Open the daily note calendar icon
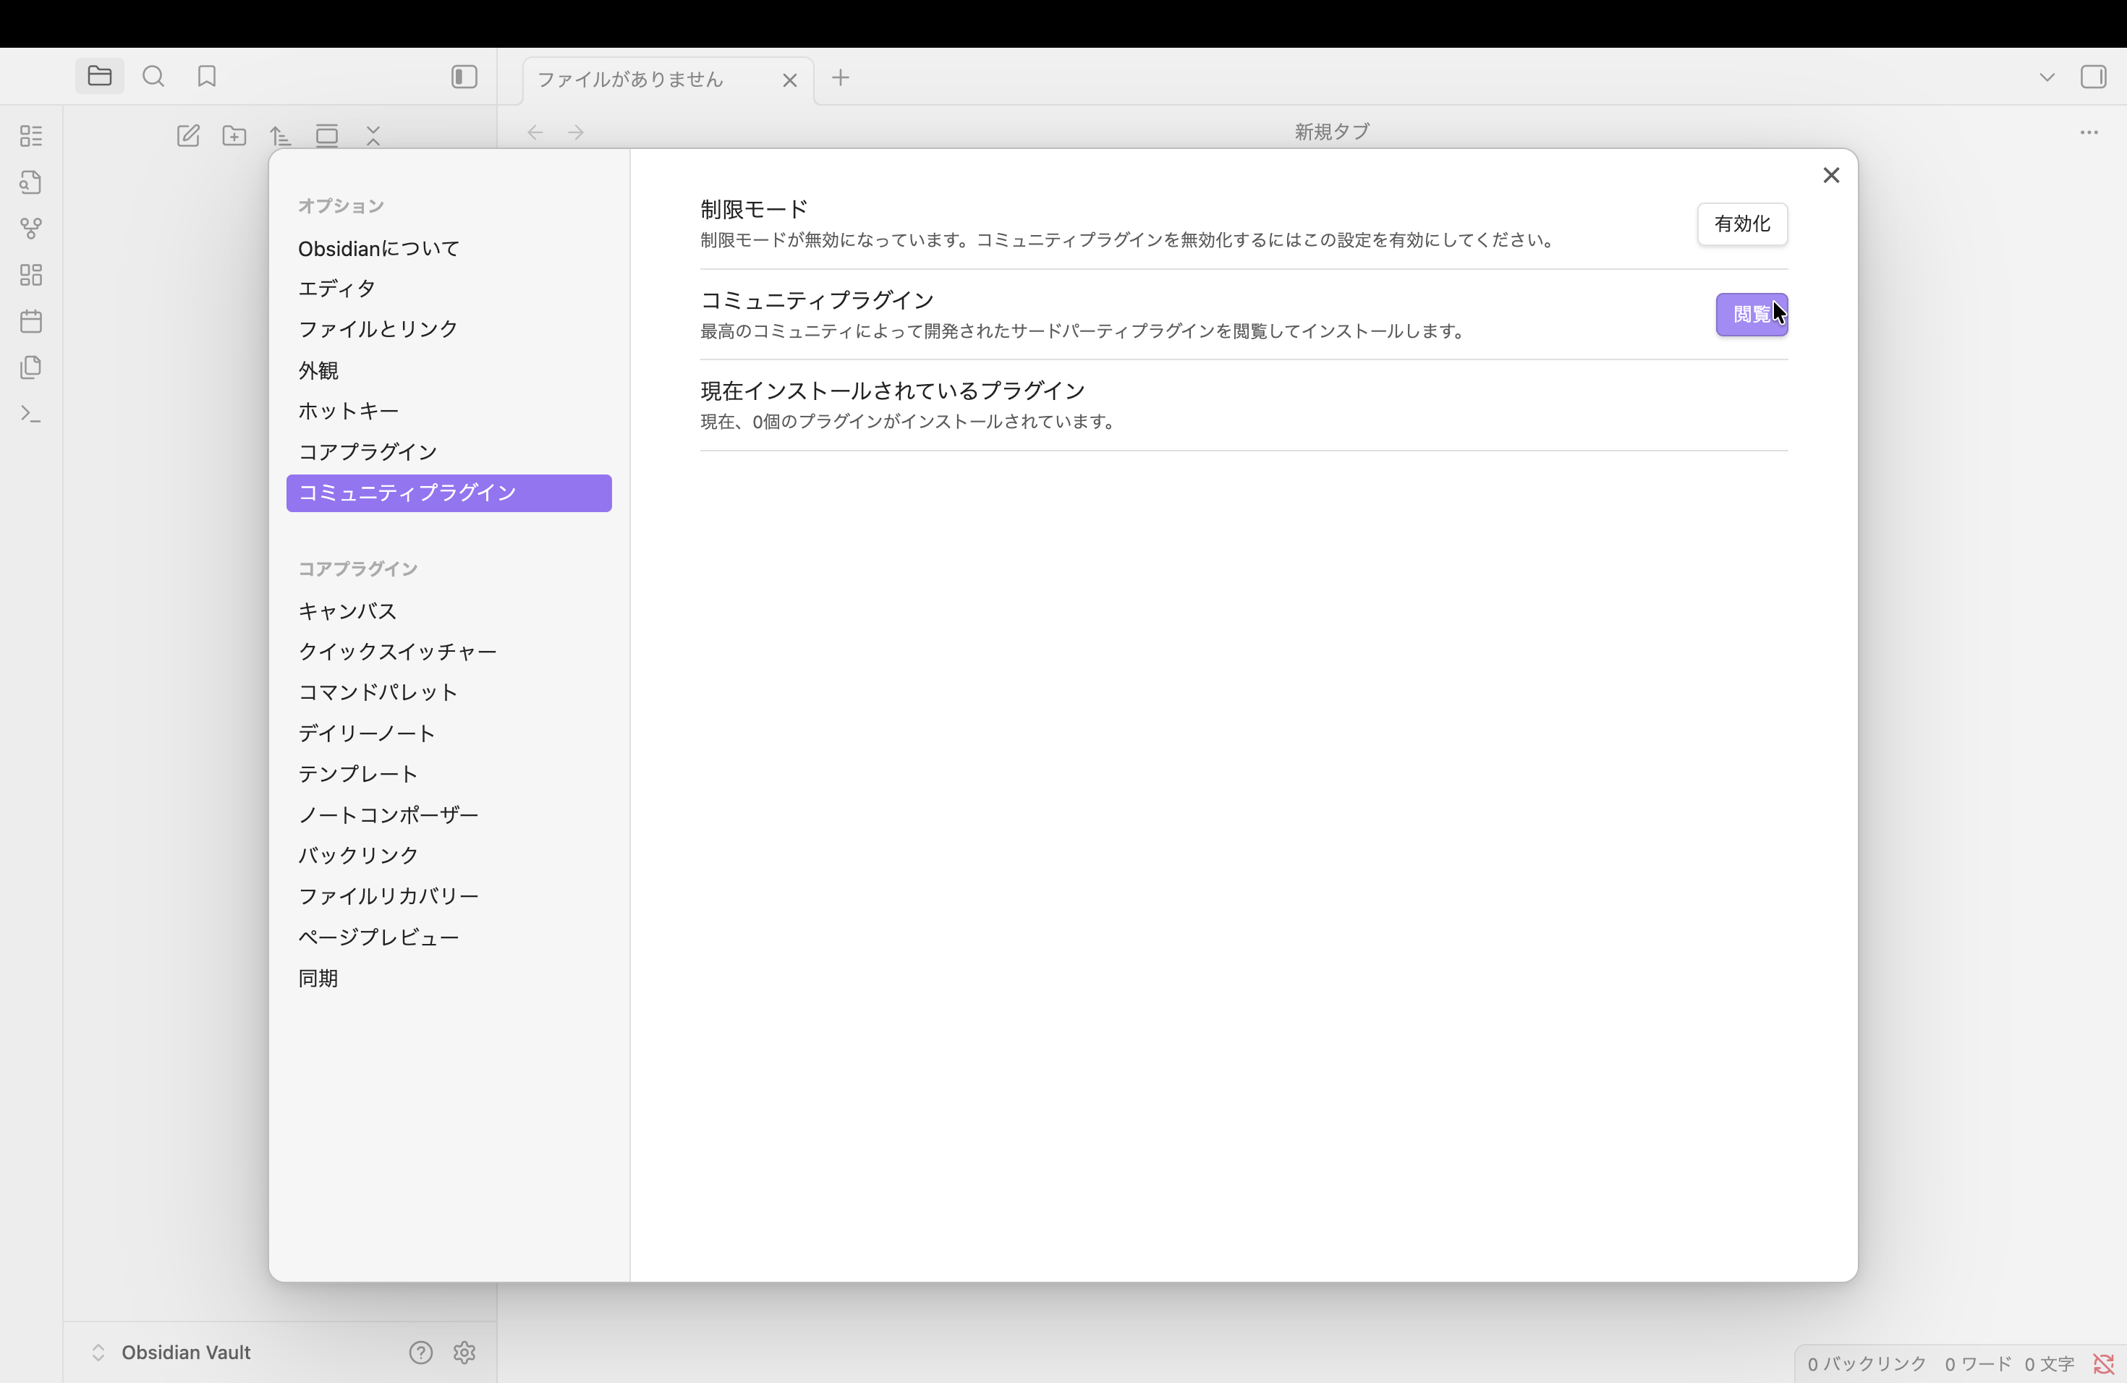Viewport: 2127px width, 1383px height. point(31,322)
